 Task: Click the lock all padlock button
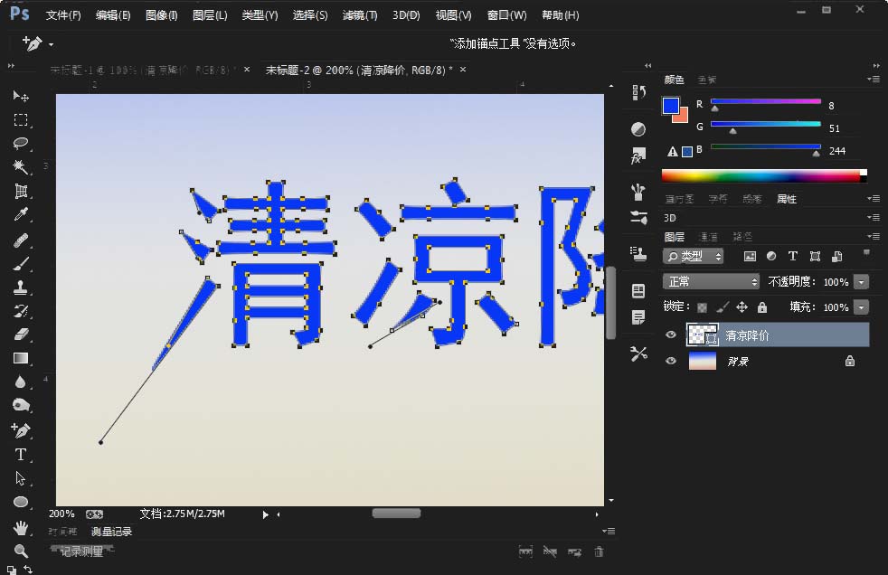tap(762, 306)
